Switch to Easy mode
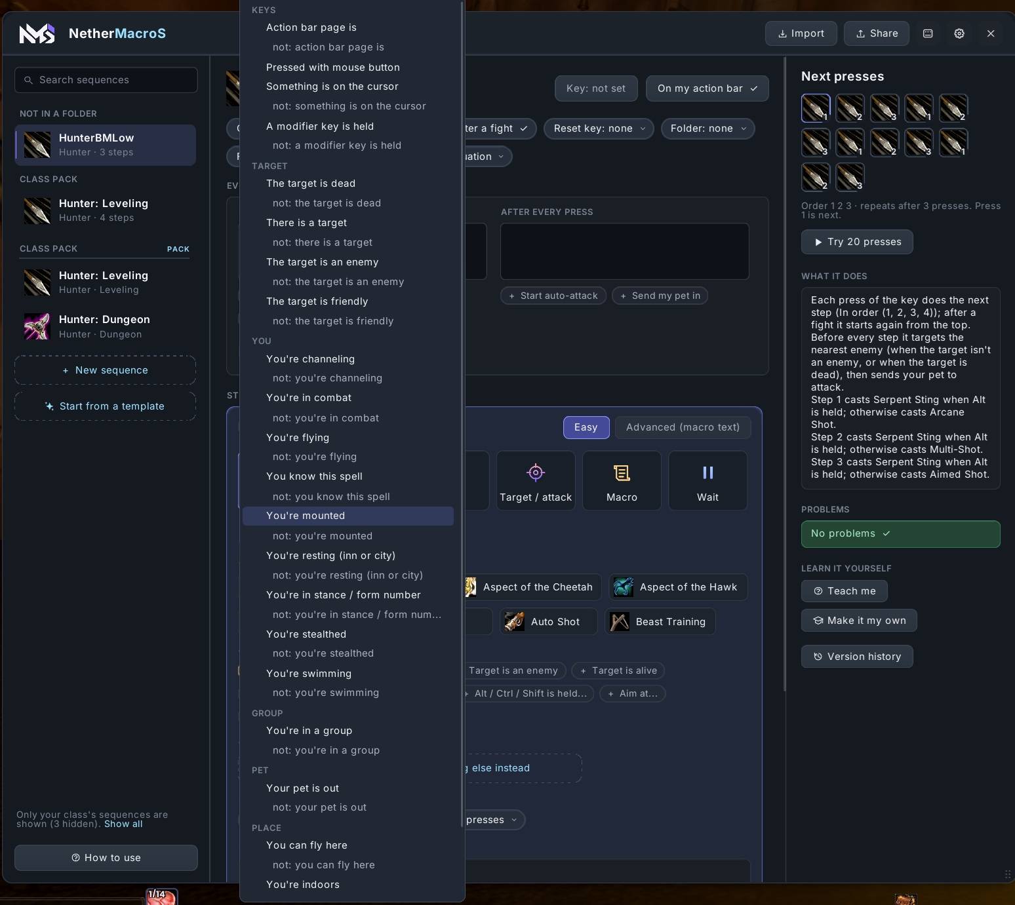 586,427
